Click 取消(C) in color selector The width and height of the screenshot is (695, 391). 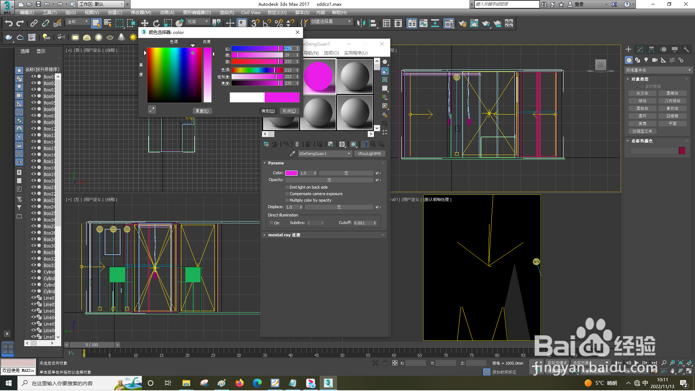[x=289, y=111]
